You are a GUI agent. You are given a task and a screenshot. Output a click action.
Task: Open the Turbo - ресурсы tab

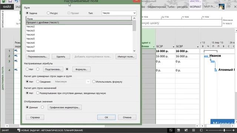click(177, 7)
